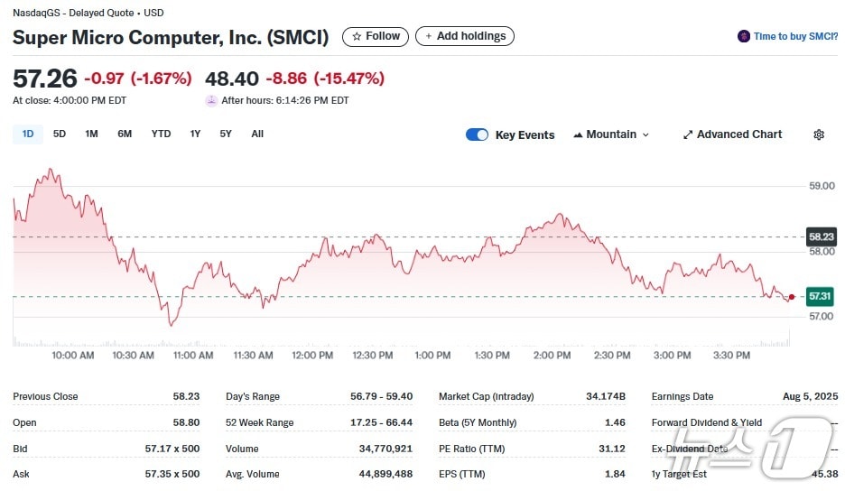Switch chart to 5Y range
Screen dimensions: 845x491
point(226,134)
